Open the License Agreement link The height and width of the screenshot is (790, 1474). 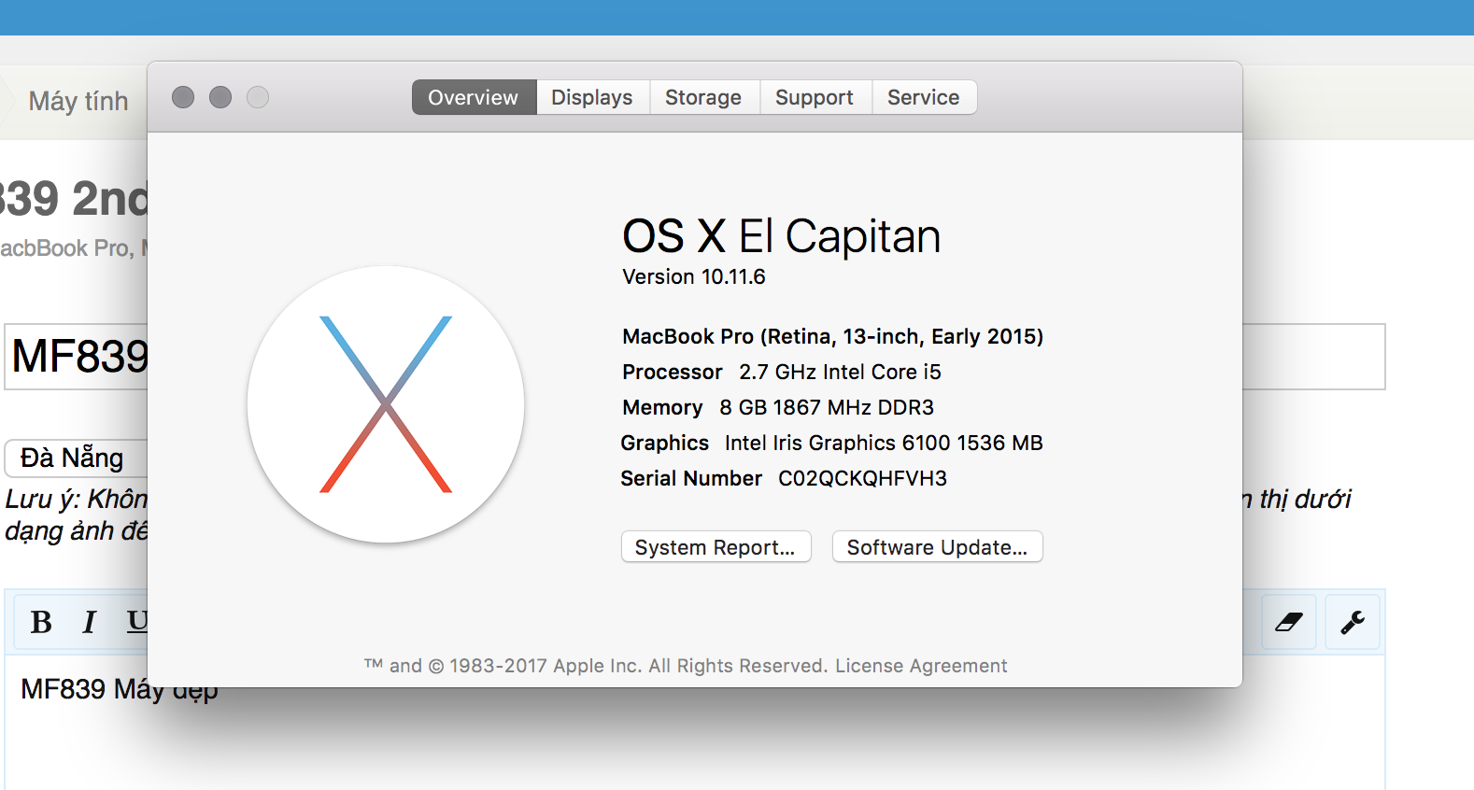pos(921,666)
